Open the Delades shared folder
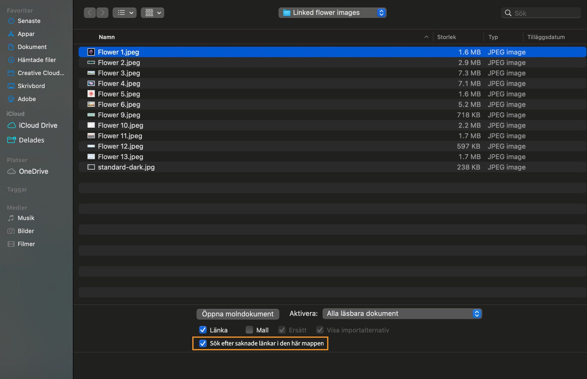The width and height of the screenshot is (587, 379). point(31,140)
